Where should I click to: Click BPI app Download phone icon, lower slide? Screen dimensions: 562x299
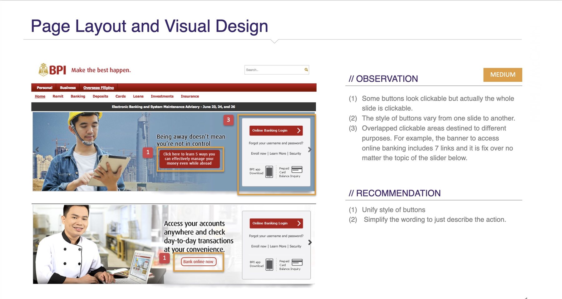(269, 264)
